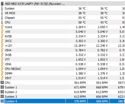Select the VTT sensor label
Viewport: 125px width, 104px height.
pos(7,60)
